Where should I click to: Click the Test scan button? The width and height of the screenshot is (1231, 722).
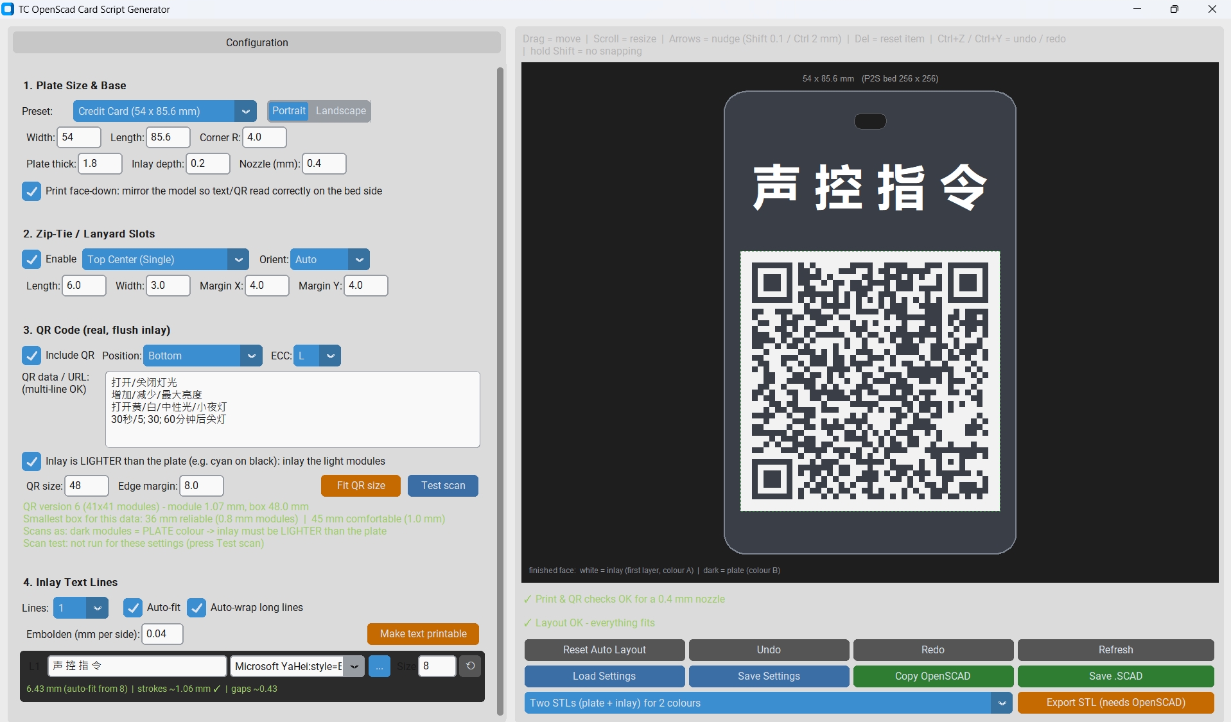(x=443, y=486)
